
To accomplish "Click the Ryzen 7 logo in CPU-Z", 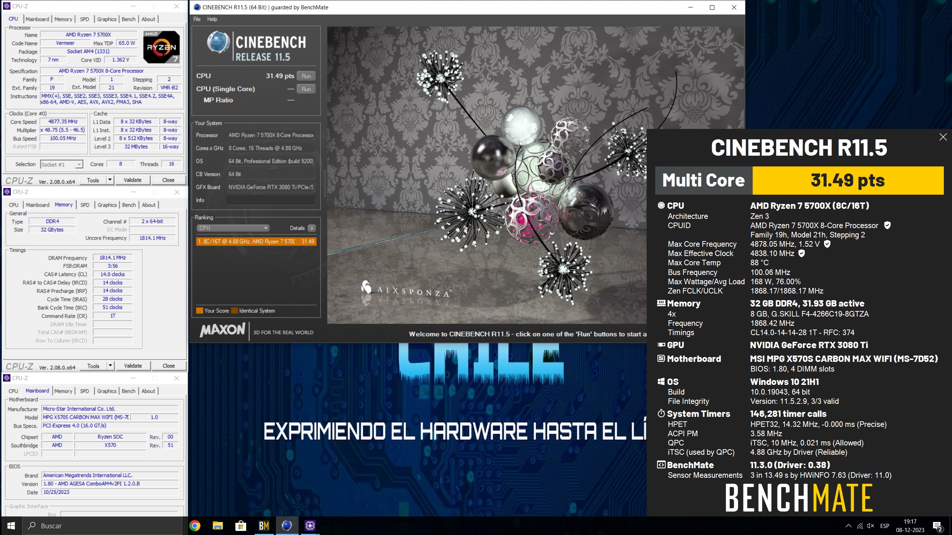I will pyautogui.click(x=162, y=47).
